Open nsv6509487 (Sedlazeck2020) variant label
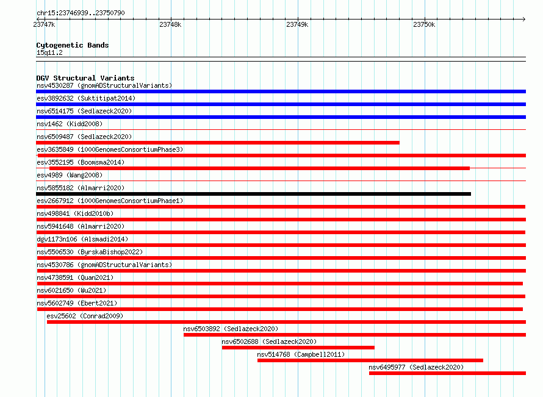This screenshot has height=397, width=543. pos(84,137)
